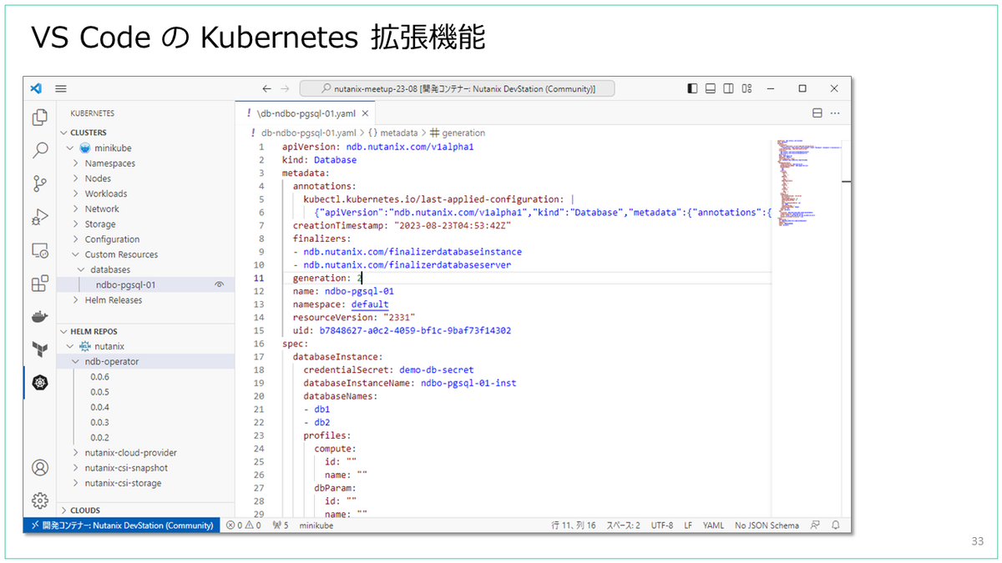The width and height of the screenshot is (1002, 563).
Task: Open the hamburger application menu
Action: (x=60, y=88)
